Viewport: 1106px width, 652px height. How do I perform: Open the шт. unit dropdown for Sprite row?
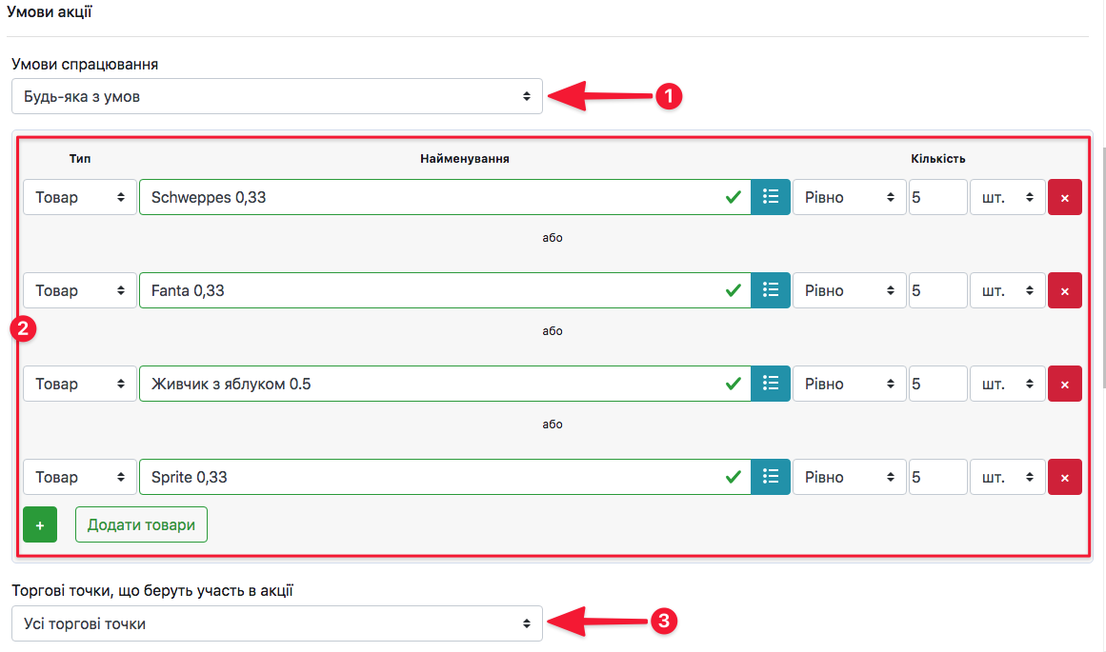(1007, 477)
